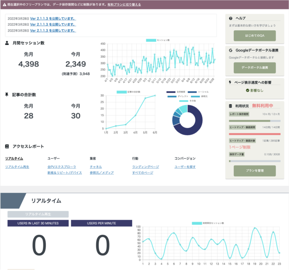Select the コンバージョン report category heading
Screen dimensions: 289x270
pos(185,158)
